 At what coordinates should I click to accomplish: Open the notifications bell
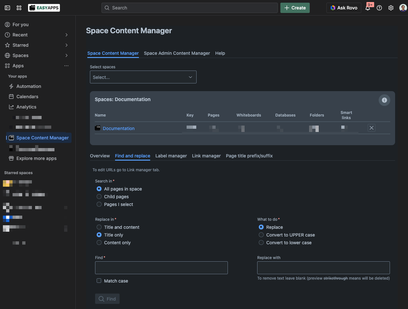click(368, 8)
